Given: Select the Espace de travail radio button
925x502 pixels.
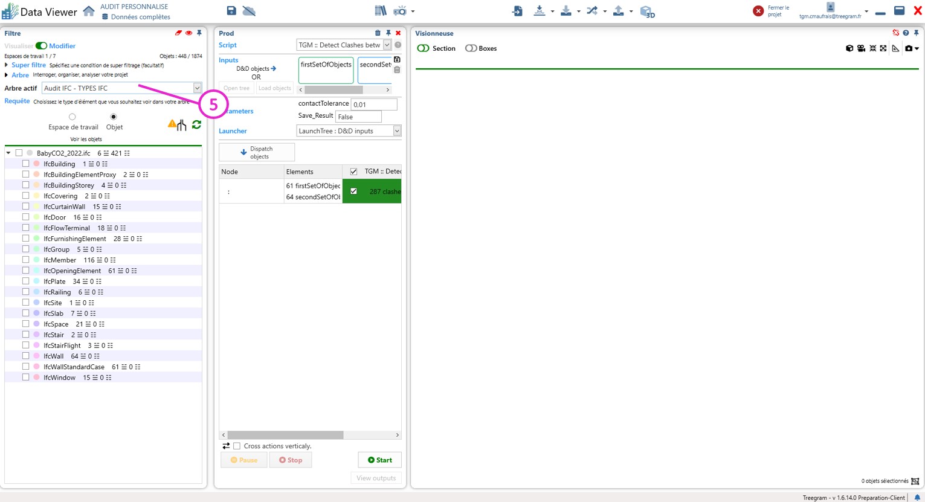Looking at the screenshot, I should [x=73, y=117].
